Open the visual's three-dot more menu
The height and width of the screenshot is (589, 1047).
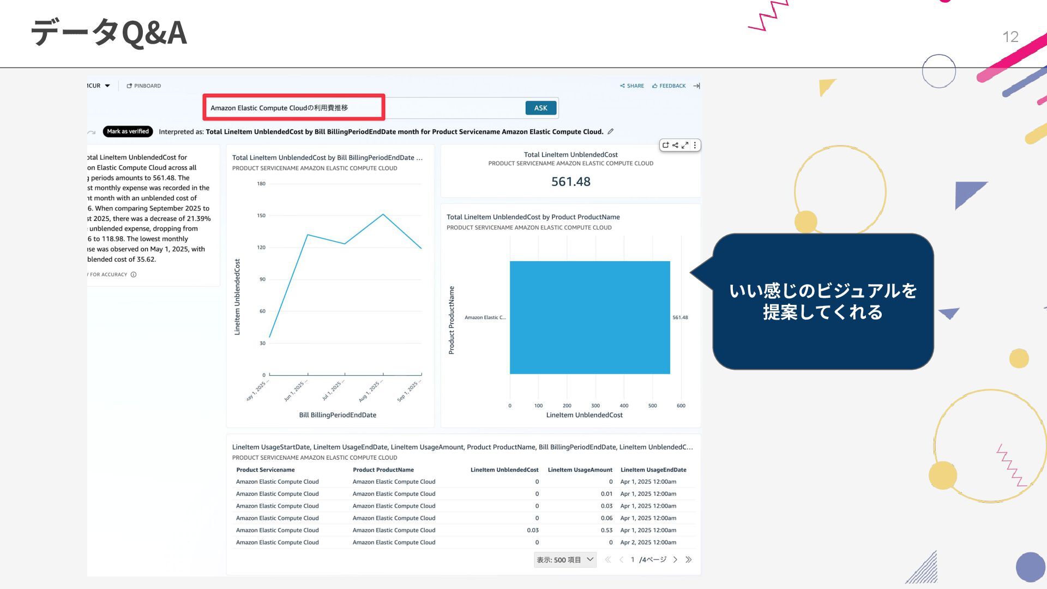[695, 145]
